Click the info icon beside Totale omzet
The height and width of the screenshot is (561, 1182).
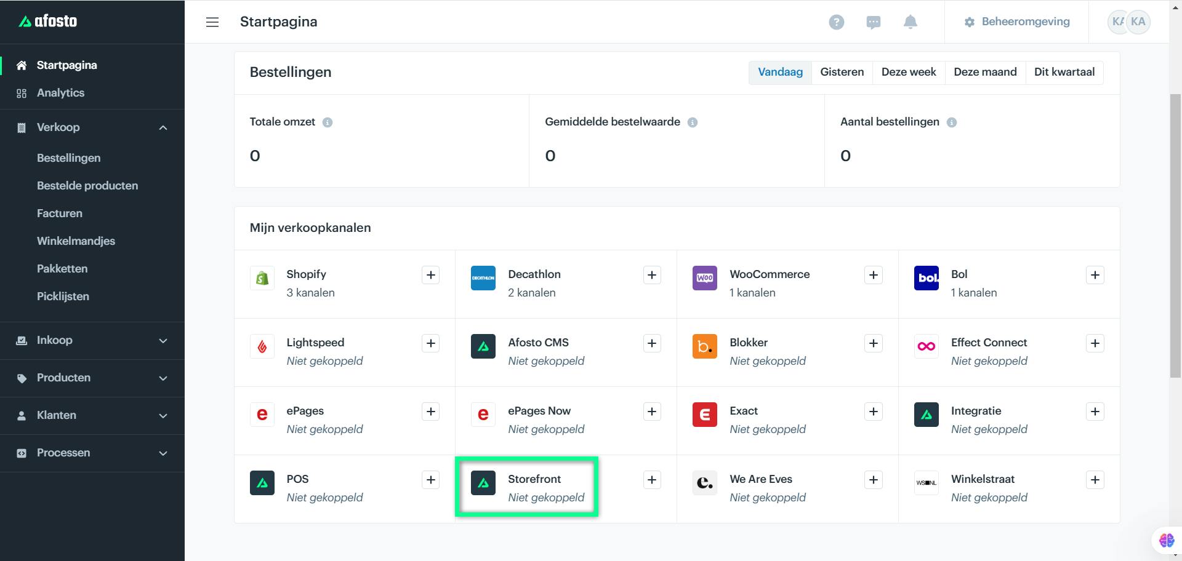coord(328,122)
